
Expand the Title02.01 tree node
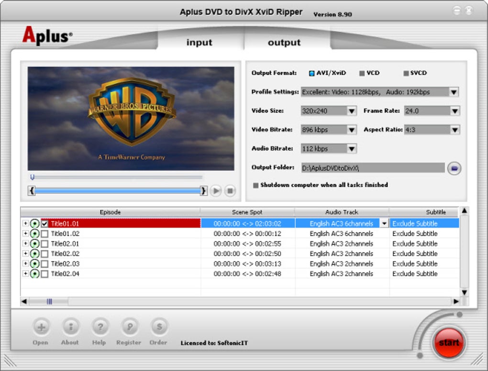[x=25, y=243]
